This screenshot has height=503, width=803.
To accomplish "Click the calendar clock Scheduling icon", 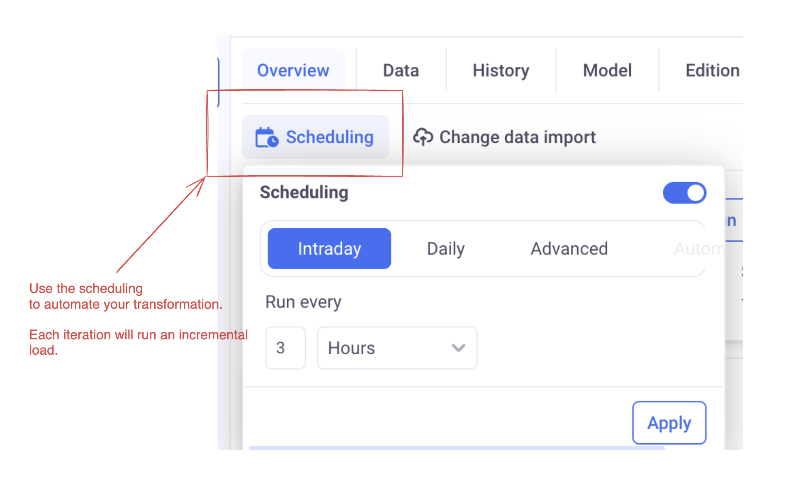I will click(x=267, y=138).
